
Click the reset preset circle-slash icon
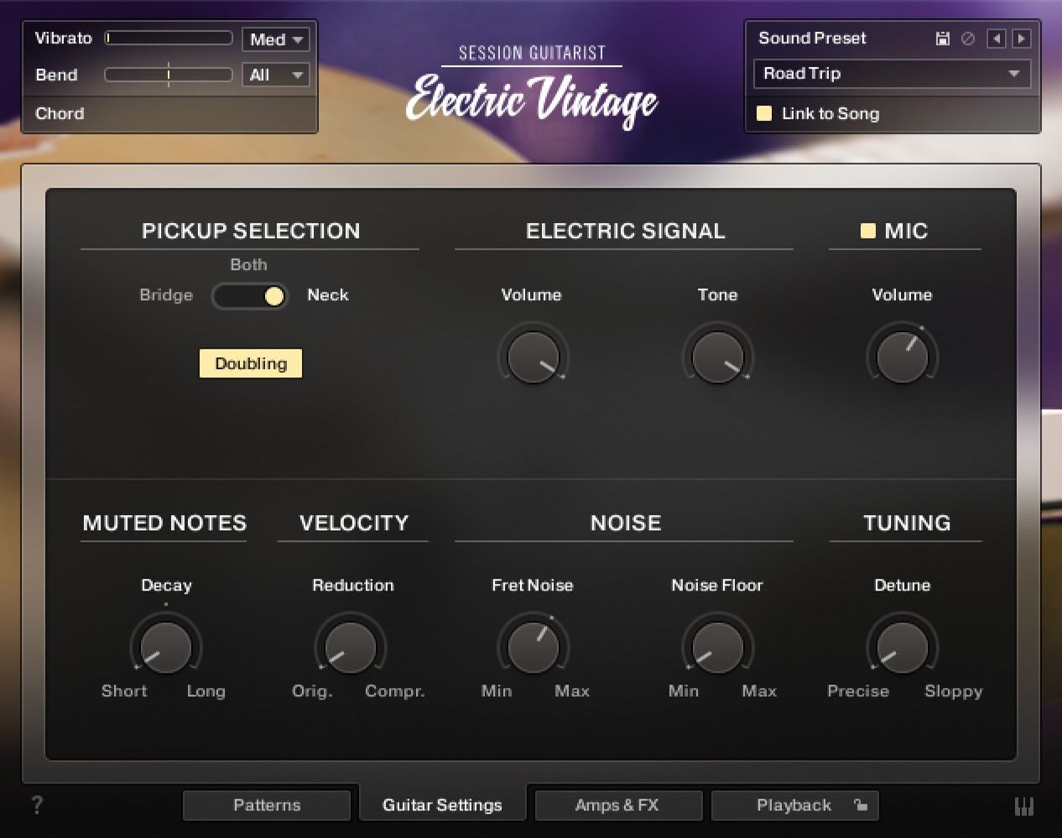[x=968, y=39]
